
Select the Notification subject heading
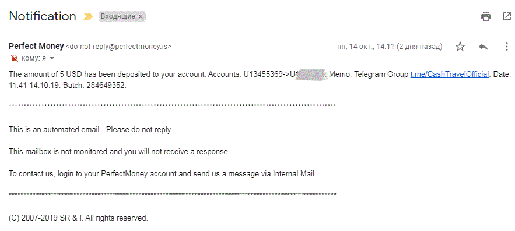tap(43, 16)
